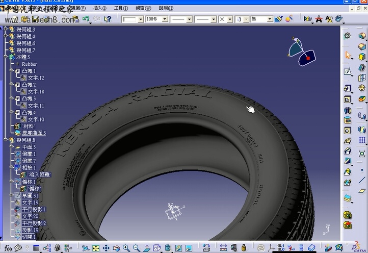
Task: Click the Axis System icon
Action: click(x=271, y=248)
